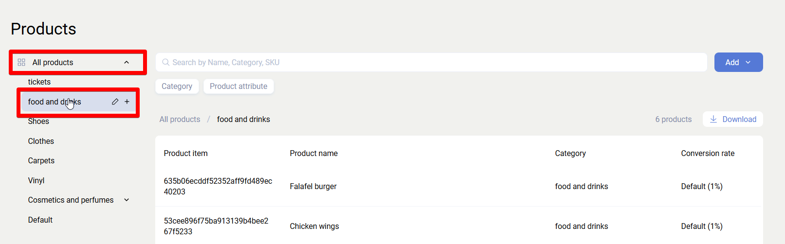Click the plus icon beside food and drinks

point(127,102)
